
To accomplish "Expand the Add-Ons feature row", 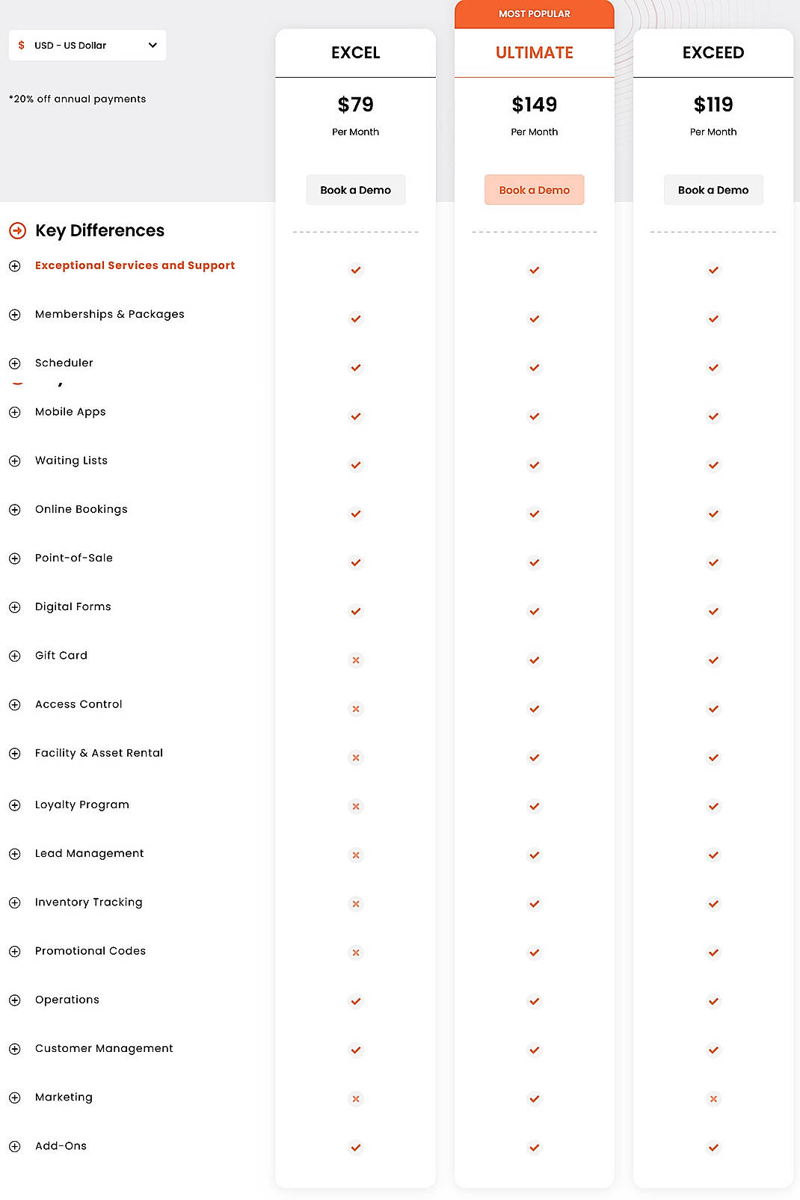I will coord(14,1146).
